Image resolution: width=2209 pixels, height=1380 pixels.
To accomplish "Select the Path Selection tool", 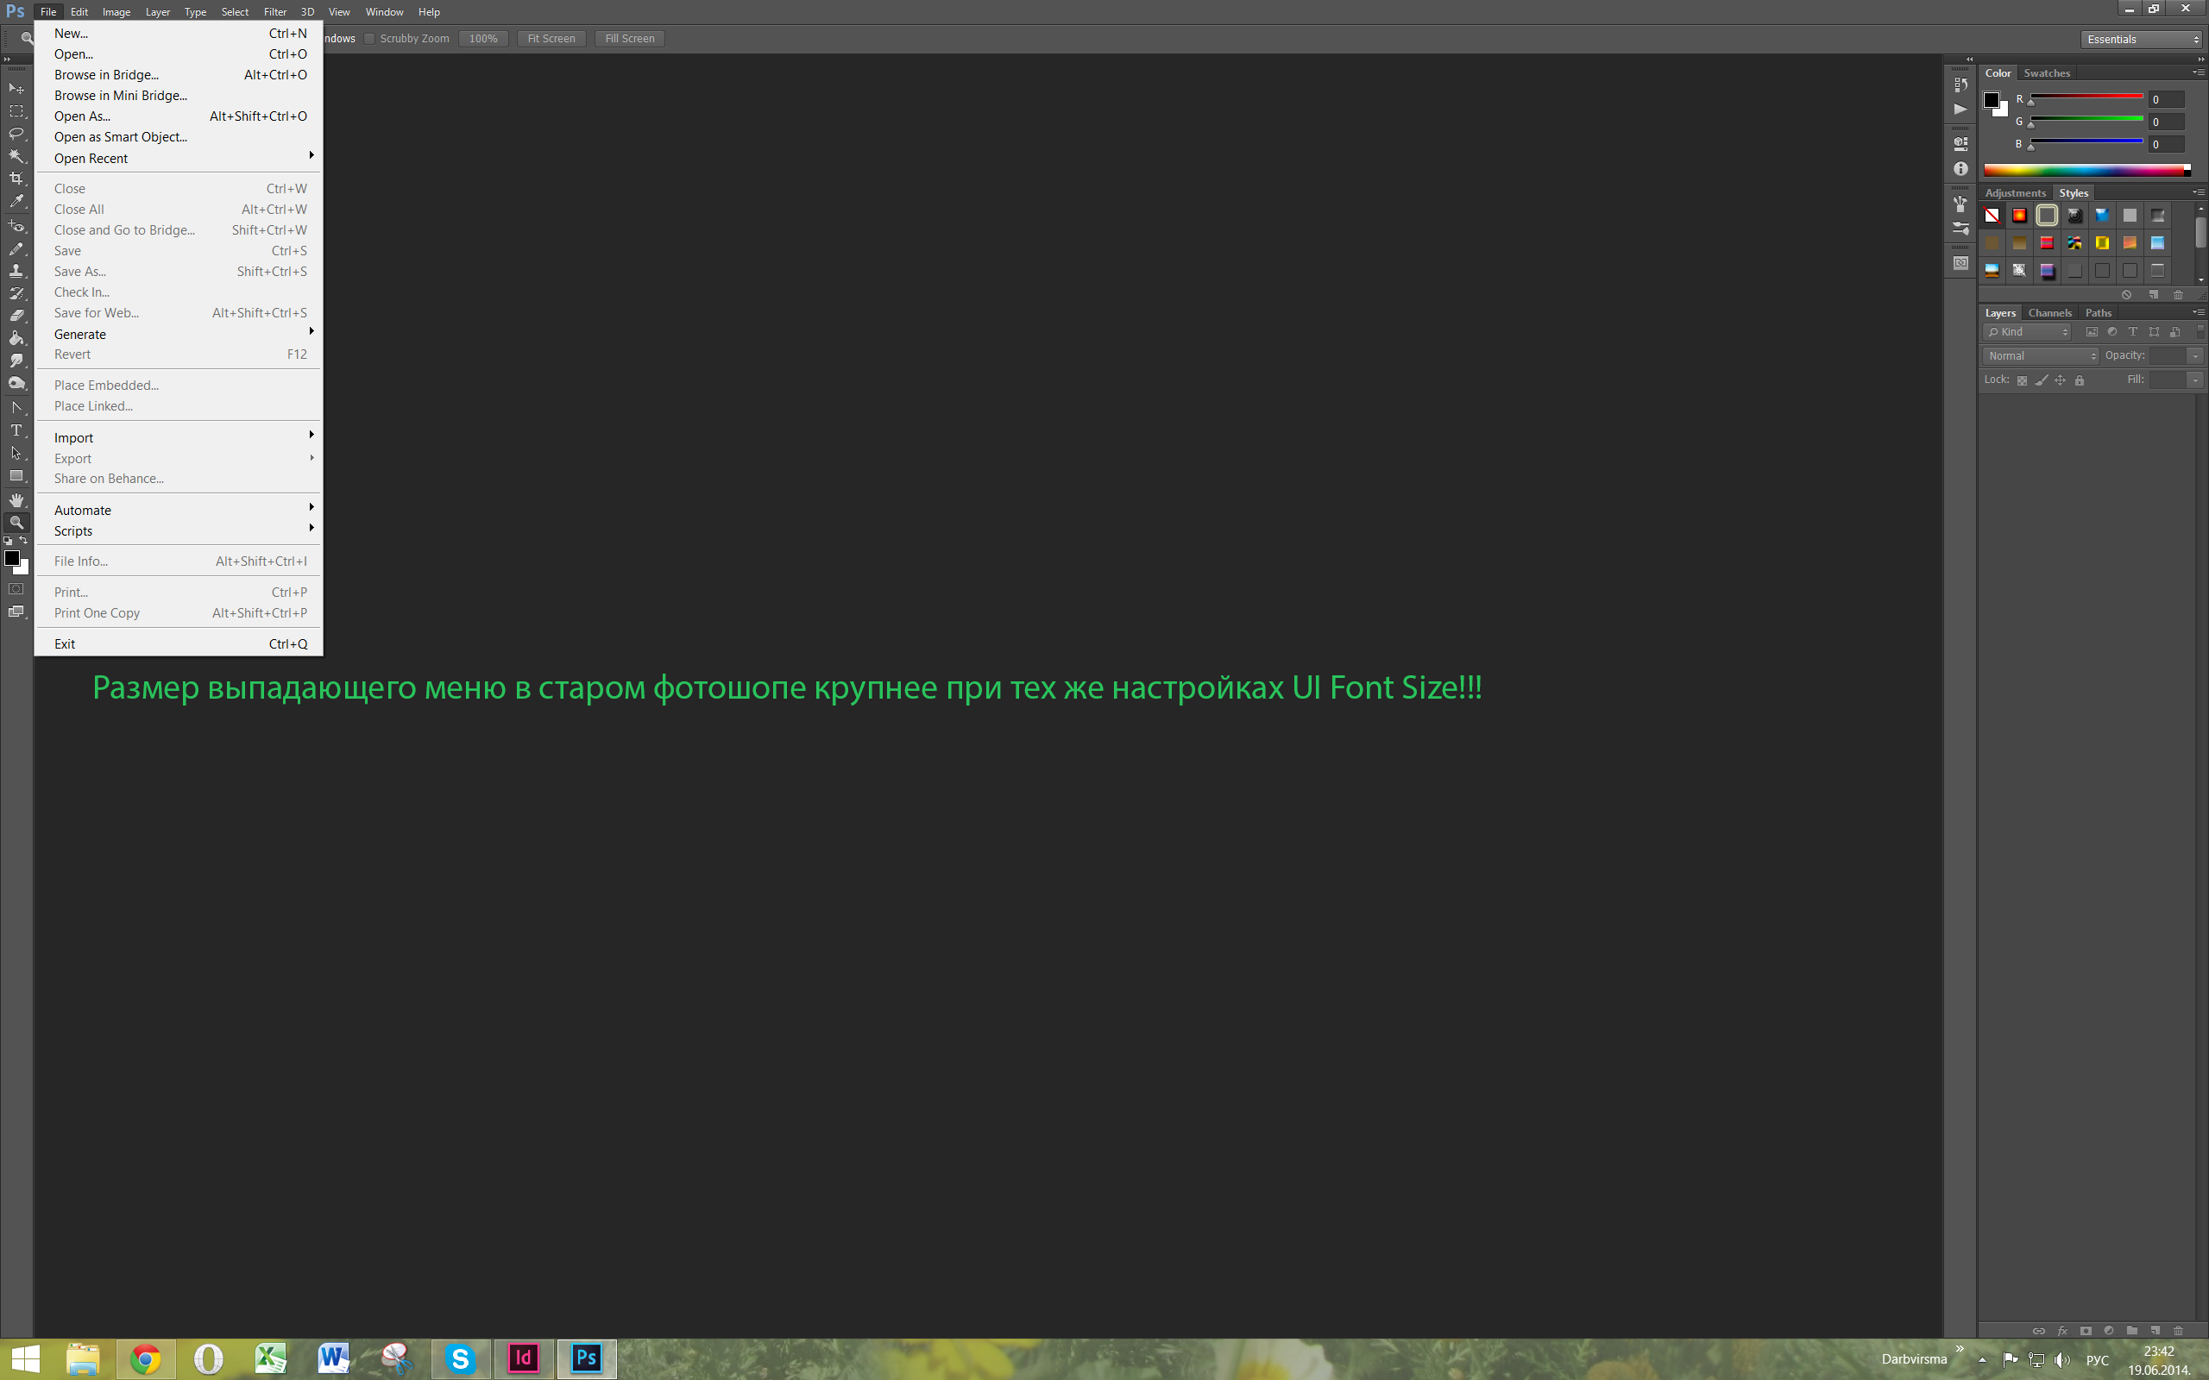I will (x=16, y=454).
